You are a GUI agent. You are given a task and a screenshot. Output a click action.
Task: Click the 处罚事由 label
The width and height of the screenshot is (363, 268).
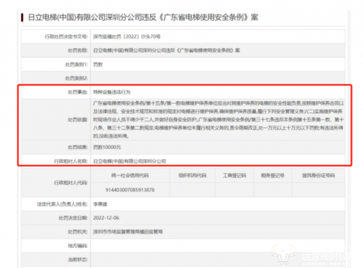[78, 92]
